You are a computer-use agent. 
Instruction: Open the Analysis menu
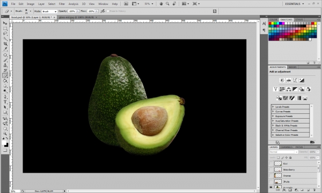[x=74, y=4]
